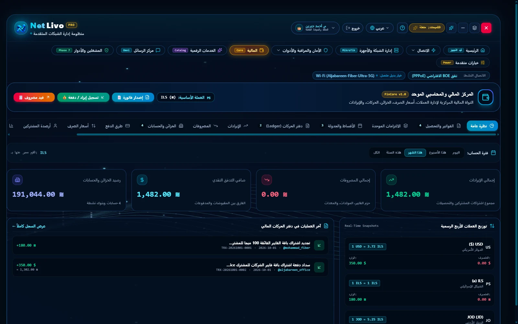The width and height of the screenshot is (518, 324).
Task: Open the help question mark icon
Action: tap(402, 28)
